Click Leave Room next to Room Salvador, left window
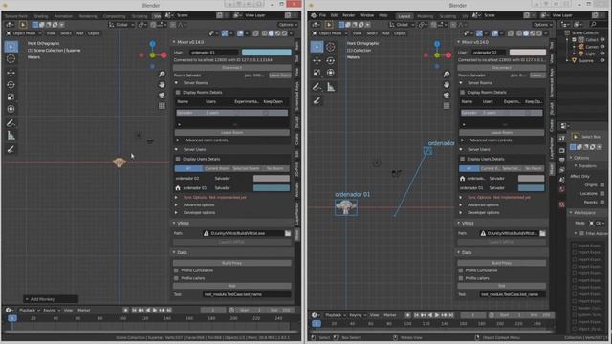The image size is (612, 344). tap(280, 75)
